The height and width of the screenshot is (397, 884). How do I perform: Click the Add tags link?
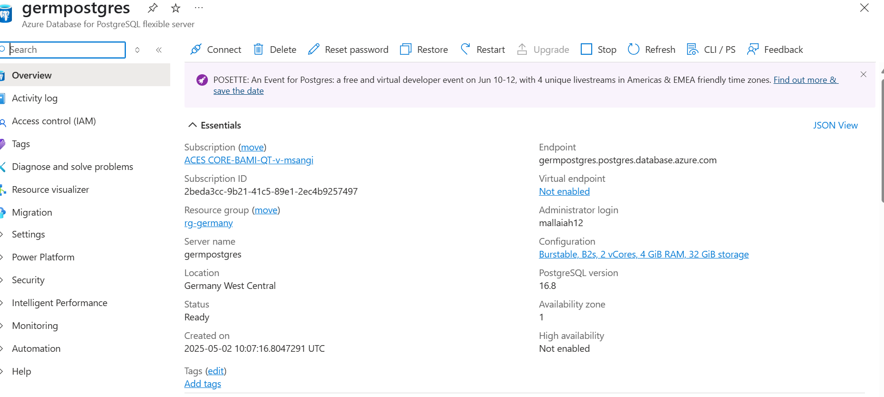point(203,384)
